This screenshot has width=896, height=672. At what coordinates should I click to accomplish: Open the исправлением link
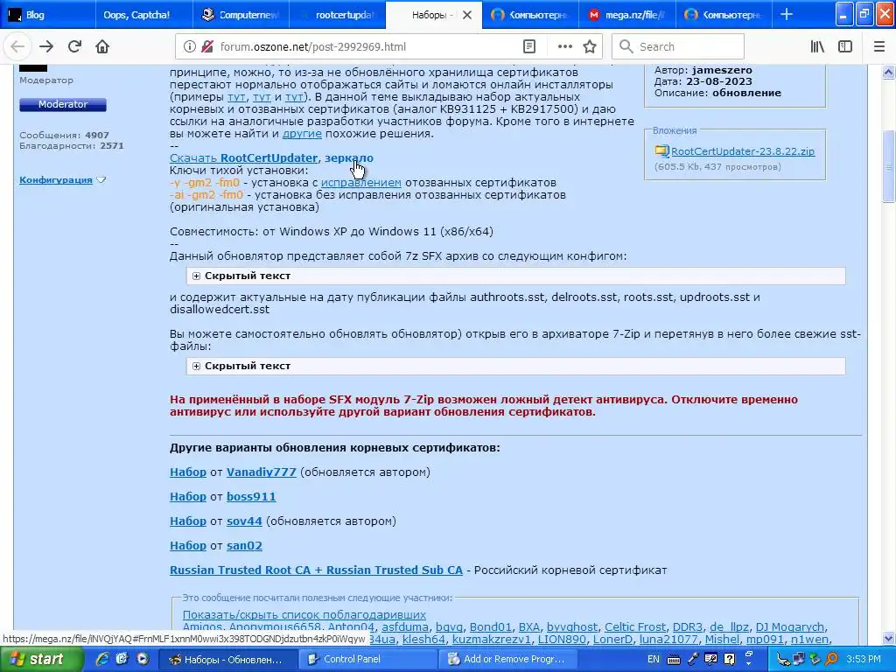361,183
